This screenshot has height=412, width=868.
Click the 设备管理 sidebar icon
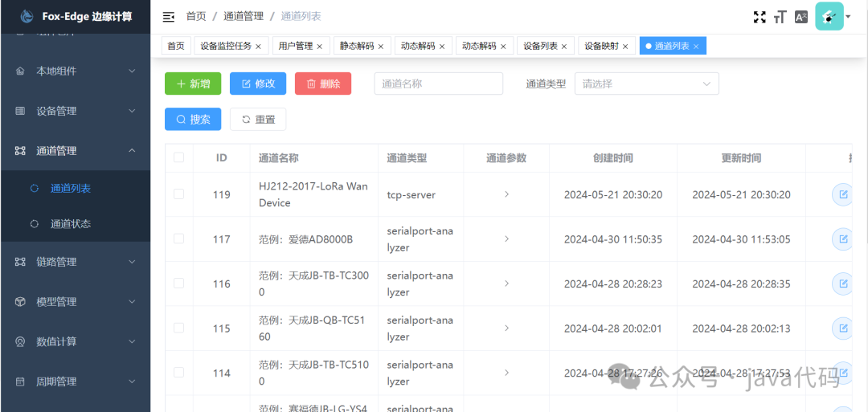click(x=20, y=111)
